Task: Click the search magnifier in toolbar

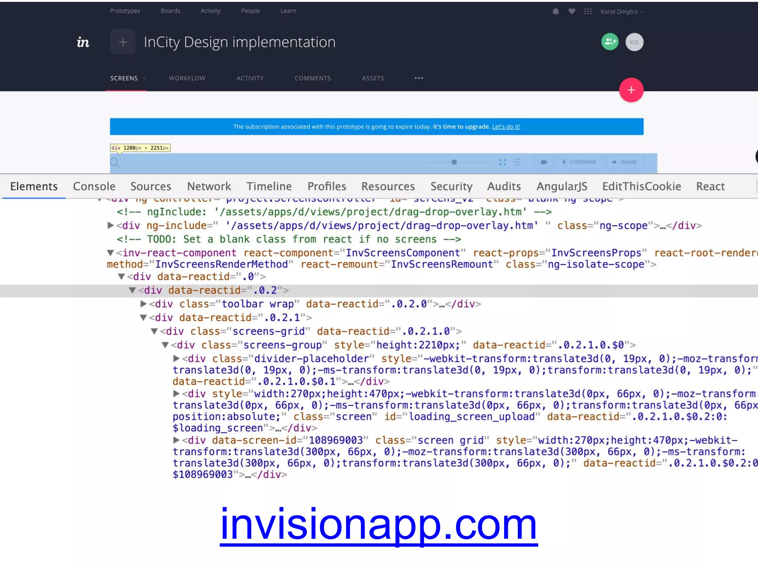Action: 115,162
